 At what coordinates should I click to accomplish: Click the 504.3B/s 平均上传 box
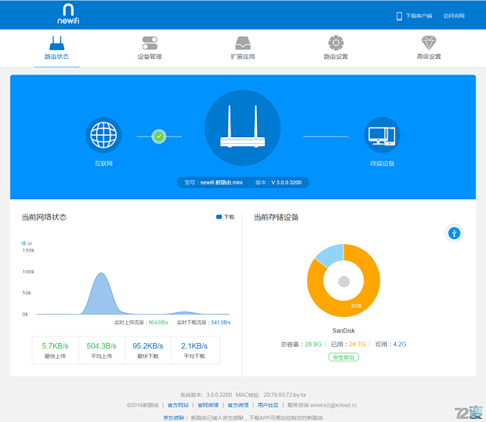(102, 350)
